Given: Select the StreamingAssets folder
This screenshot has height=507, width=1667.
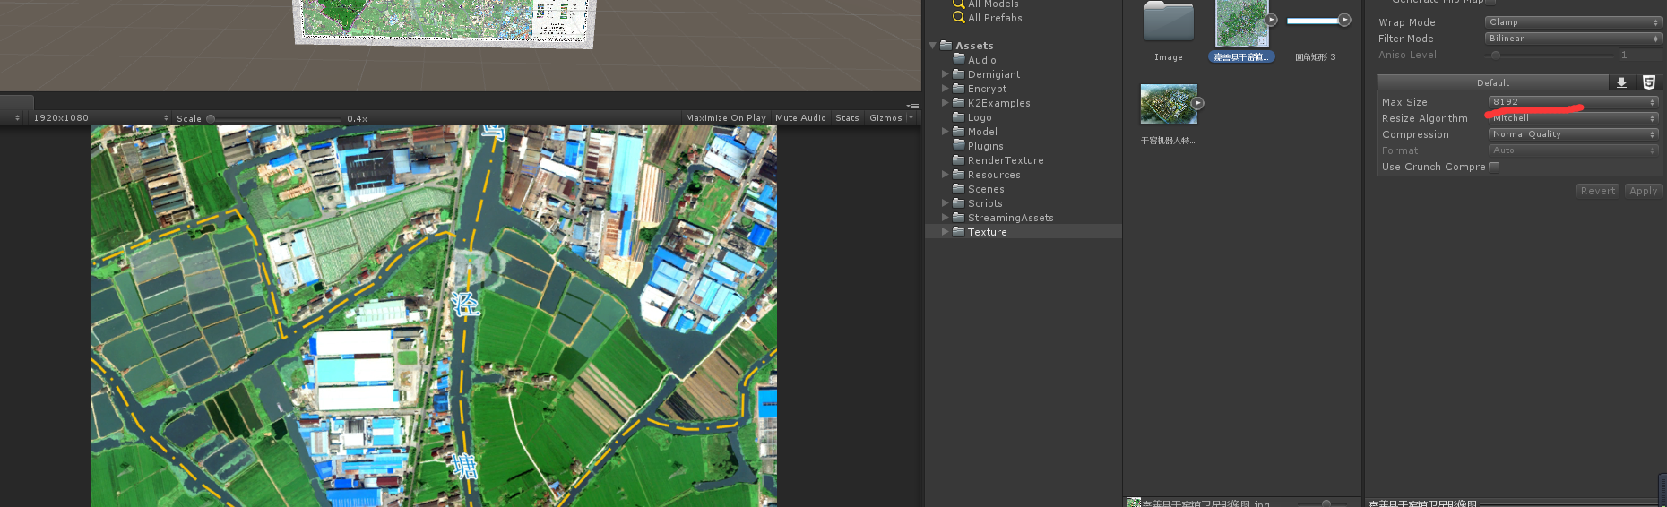Looking at the screenshot, I should (1011, 218).
